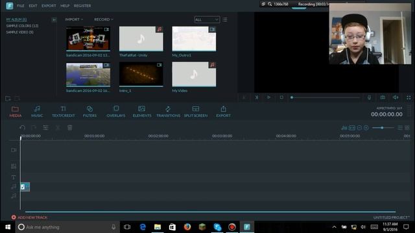Image resolution: width=415 pixels, height=233 pixels.
Task: Redo the last timeline action
Action: tap(34, 128)
